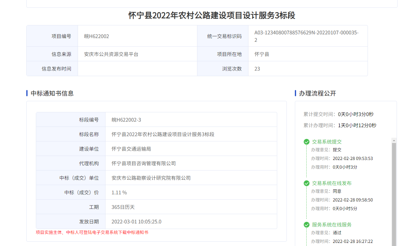Click the green check icon beside 服务系统在线服务
405x246 pixels.
(x=307, y=225)
